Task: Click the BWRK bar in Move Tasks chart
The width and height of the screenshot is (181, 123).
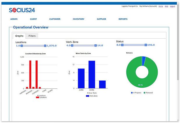Action: click(92, 75)
